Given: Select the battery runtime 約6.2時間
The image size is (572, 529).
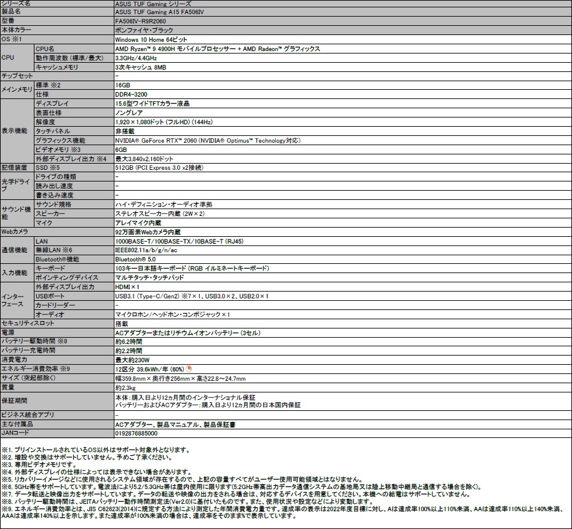Looking at the screenshot, I should [129, 342].
